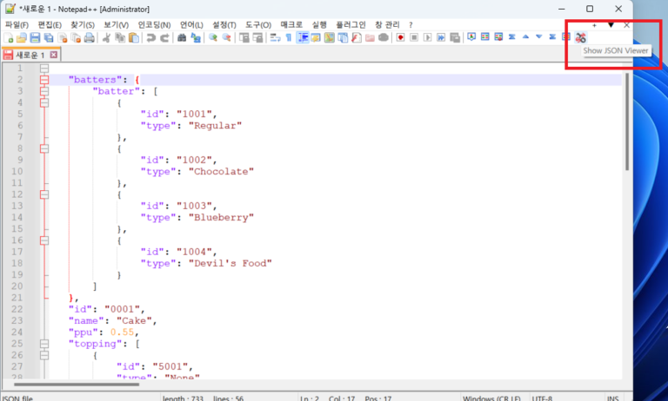The image size is (668, 401).
Task: Create a new file with the New icon
Action: pyautogui.click(x=8, y=38)
